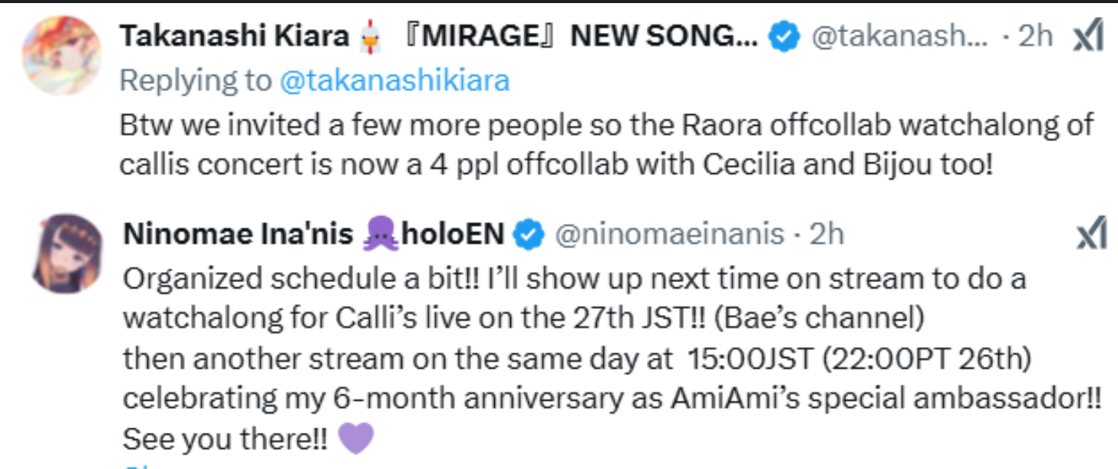Click the purple heart emoji after 'See you there!!'
1118x469 pixels.
pyautogui.click(x=355, y=439)
